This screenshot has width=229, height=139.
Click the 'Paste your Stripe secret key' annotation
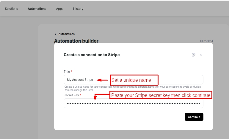point(161,95)
